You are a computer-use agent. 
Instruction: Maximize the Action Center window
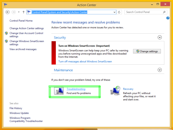coord(158,4)
